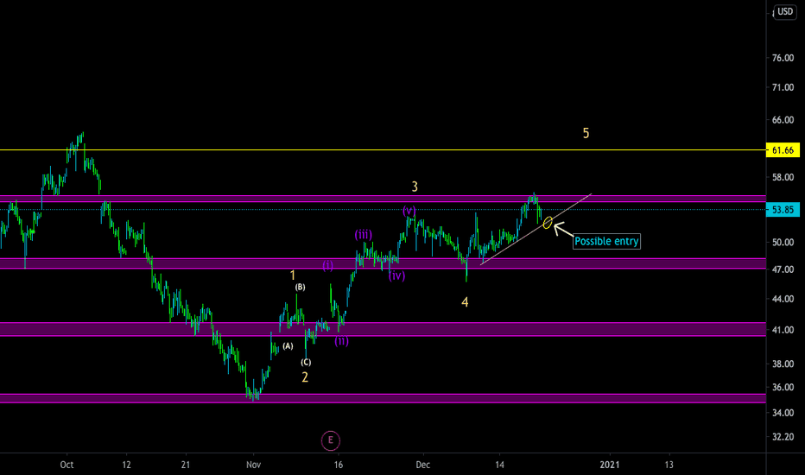Select purple sub-wave label (v)
The height and width of the screenshot is (475, 805).
click(x=409, y=211)
